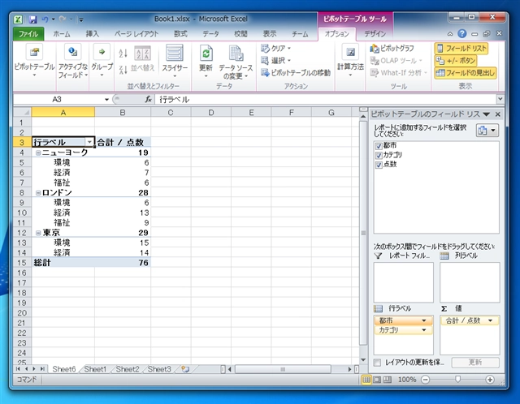Switch to the Sheet3 worksheet tab
Screen dimensions: 520x404
(x=159, y=369)
